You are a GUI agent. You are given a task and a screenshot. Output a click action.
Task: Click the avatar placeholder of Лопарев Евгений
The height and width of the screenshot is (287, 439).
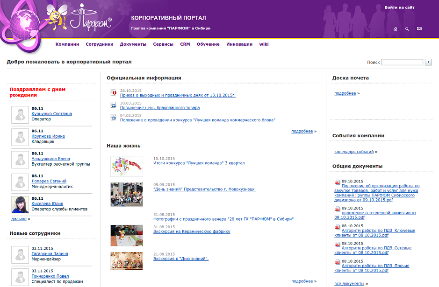(x=20, y=182)
